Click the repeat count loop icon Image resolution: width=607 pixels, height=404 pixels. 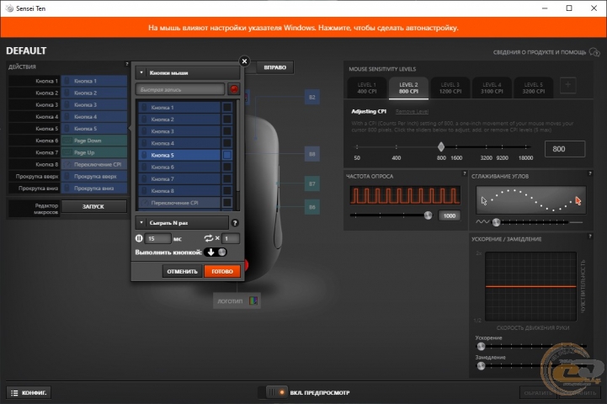tap(209, 238)
